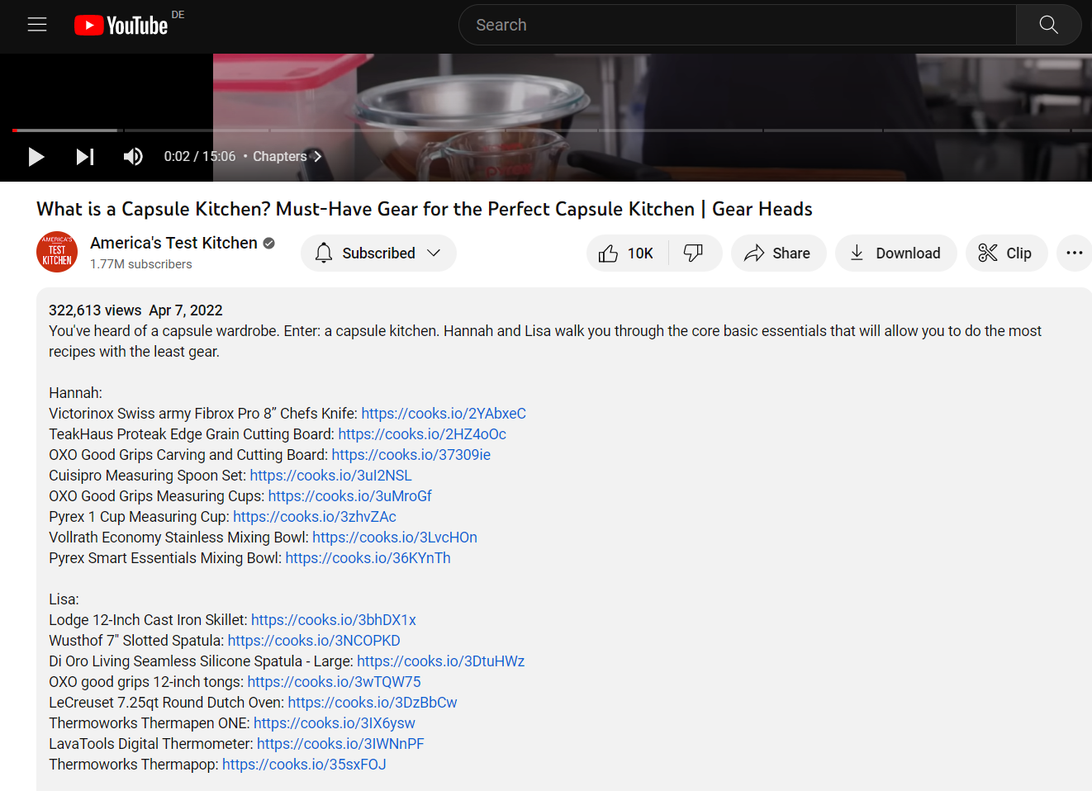Click the 'Hannah:' heading in description
The height and width of the screenshot is (791, 1092).
(75, 393)
